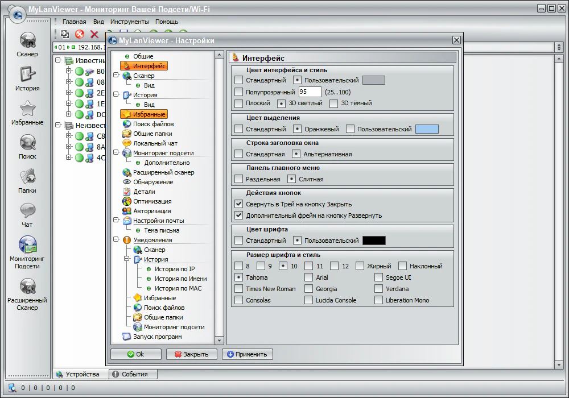This screenshot has height=398, width=569.
Task: Click the transparency value input field
Action: (x=310, y=92)
